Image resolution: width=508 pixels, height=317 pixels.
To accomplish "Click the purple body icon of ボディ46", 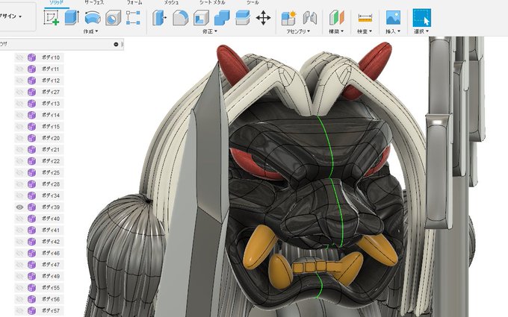I will [31, 253].
